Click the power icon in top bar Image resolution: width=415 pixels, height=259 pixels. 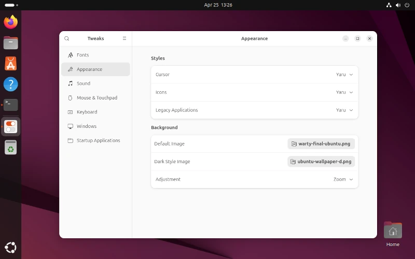click(x=407, y=5)
